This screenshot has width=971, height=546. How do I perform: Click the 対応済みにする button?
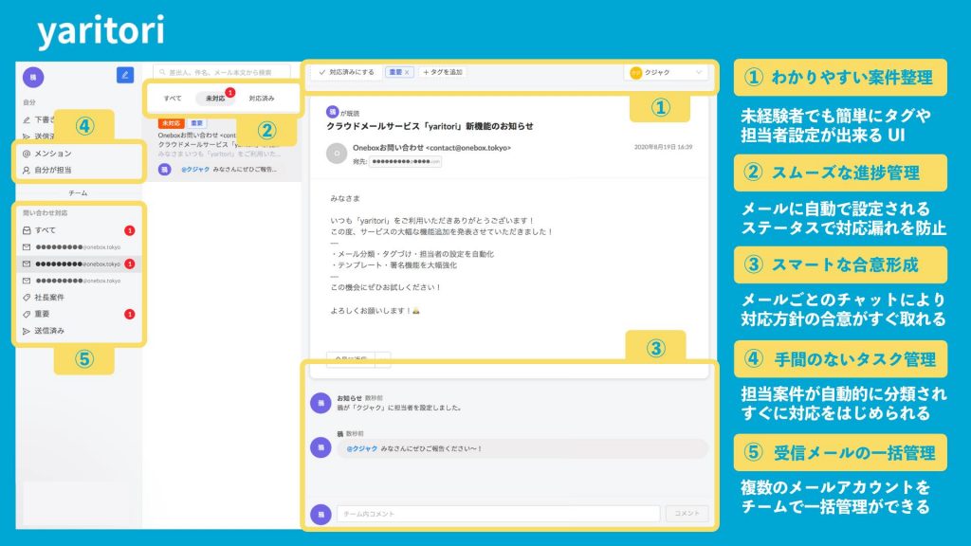346,72
